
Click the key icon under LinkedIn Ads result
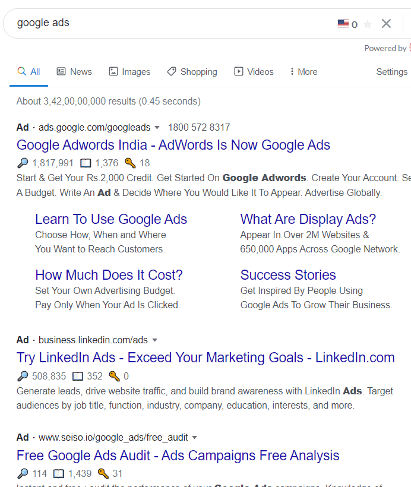tap(114, 376)
